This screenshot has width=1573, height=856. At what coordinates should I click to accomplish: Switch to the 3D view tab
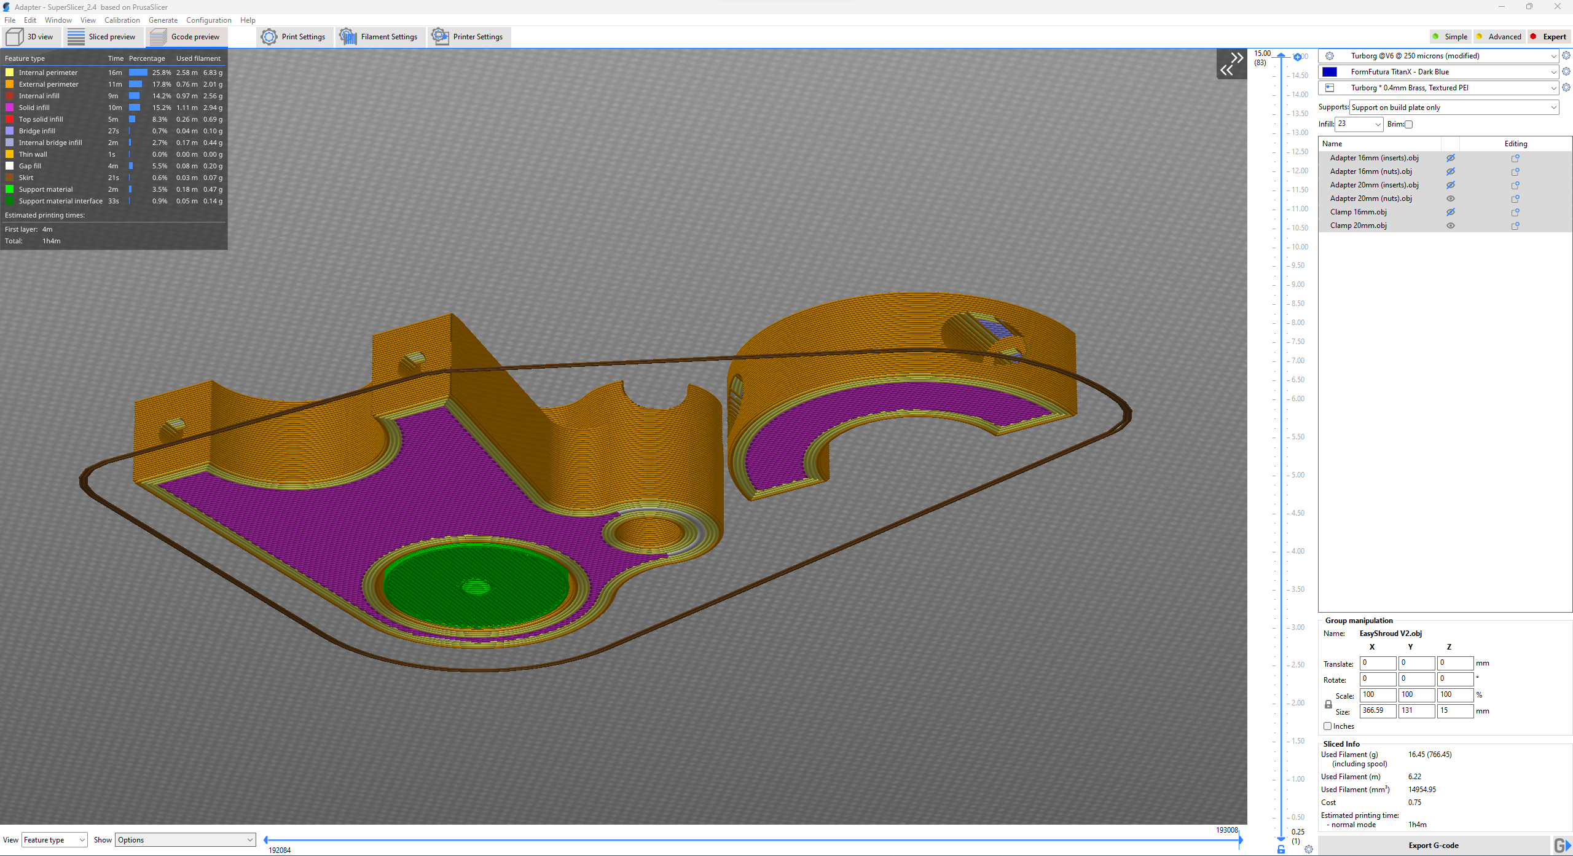coord(31,37)
